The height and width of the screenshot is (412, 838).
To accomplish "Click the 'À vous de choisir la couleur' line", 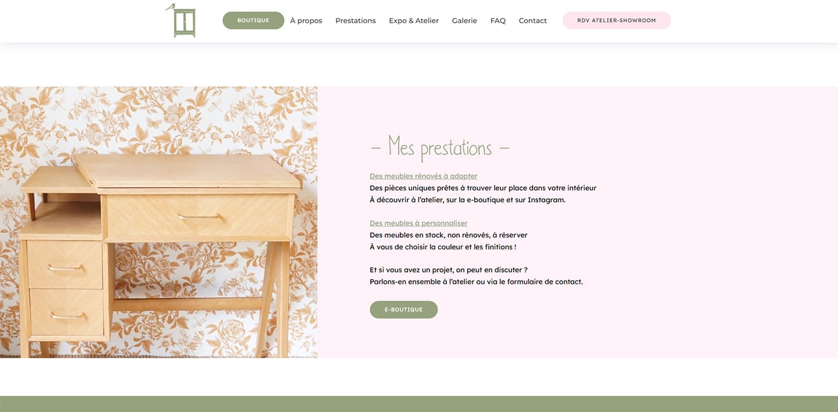I will (443, 247).
